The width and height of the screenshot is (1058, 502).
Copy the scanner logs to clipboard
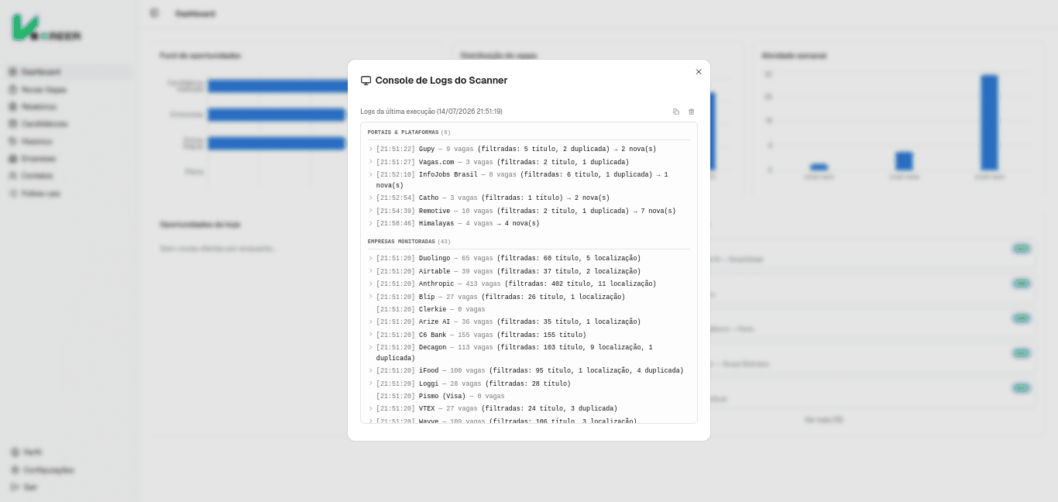675,112
